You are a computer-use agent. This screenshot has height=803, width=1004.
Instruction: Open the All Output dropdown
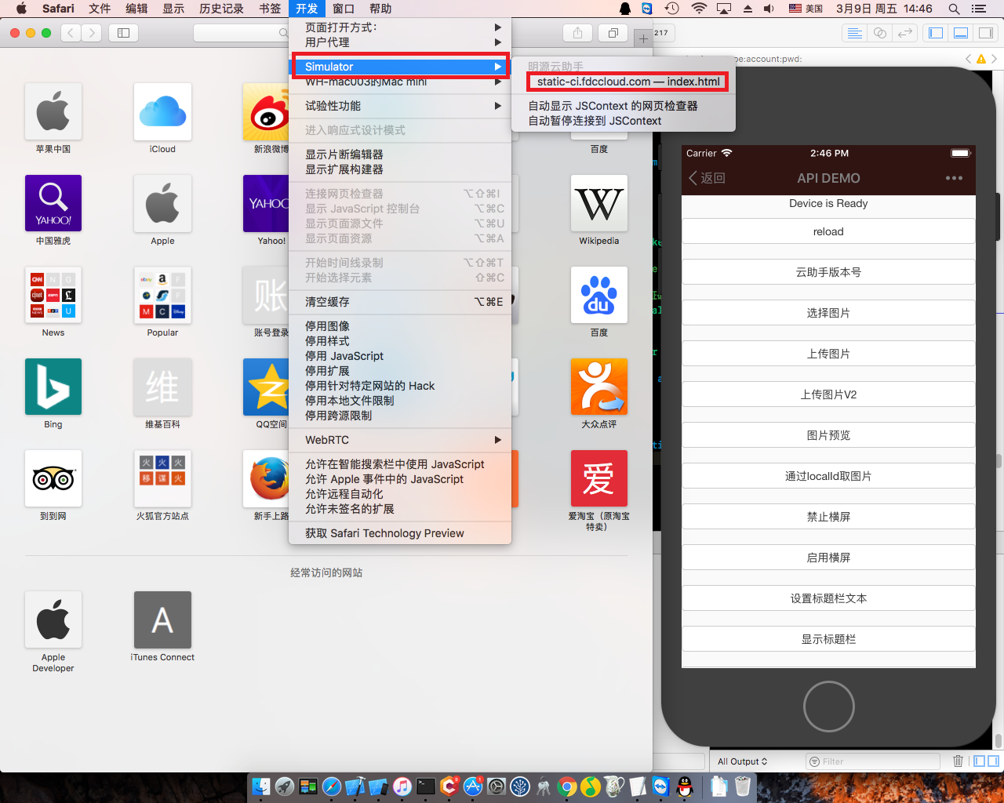coord(742,761)
